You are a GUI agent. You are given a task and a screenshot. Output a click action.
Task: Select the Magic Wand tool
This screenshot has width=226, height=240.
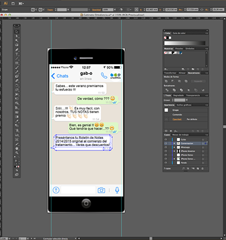17,41
